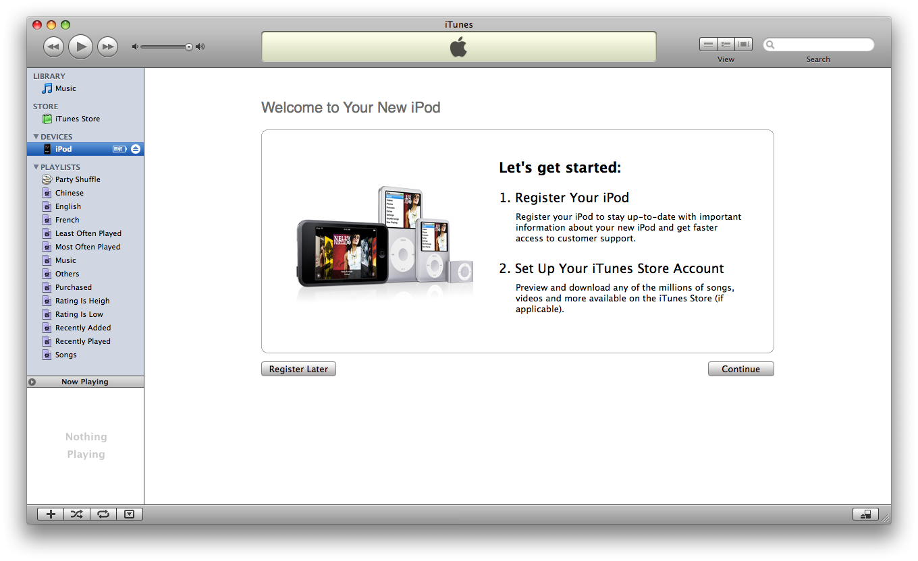
Task: Switch to Cover Flow view
Action: (743, 45)
